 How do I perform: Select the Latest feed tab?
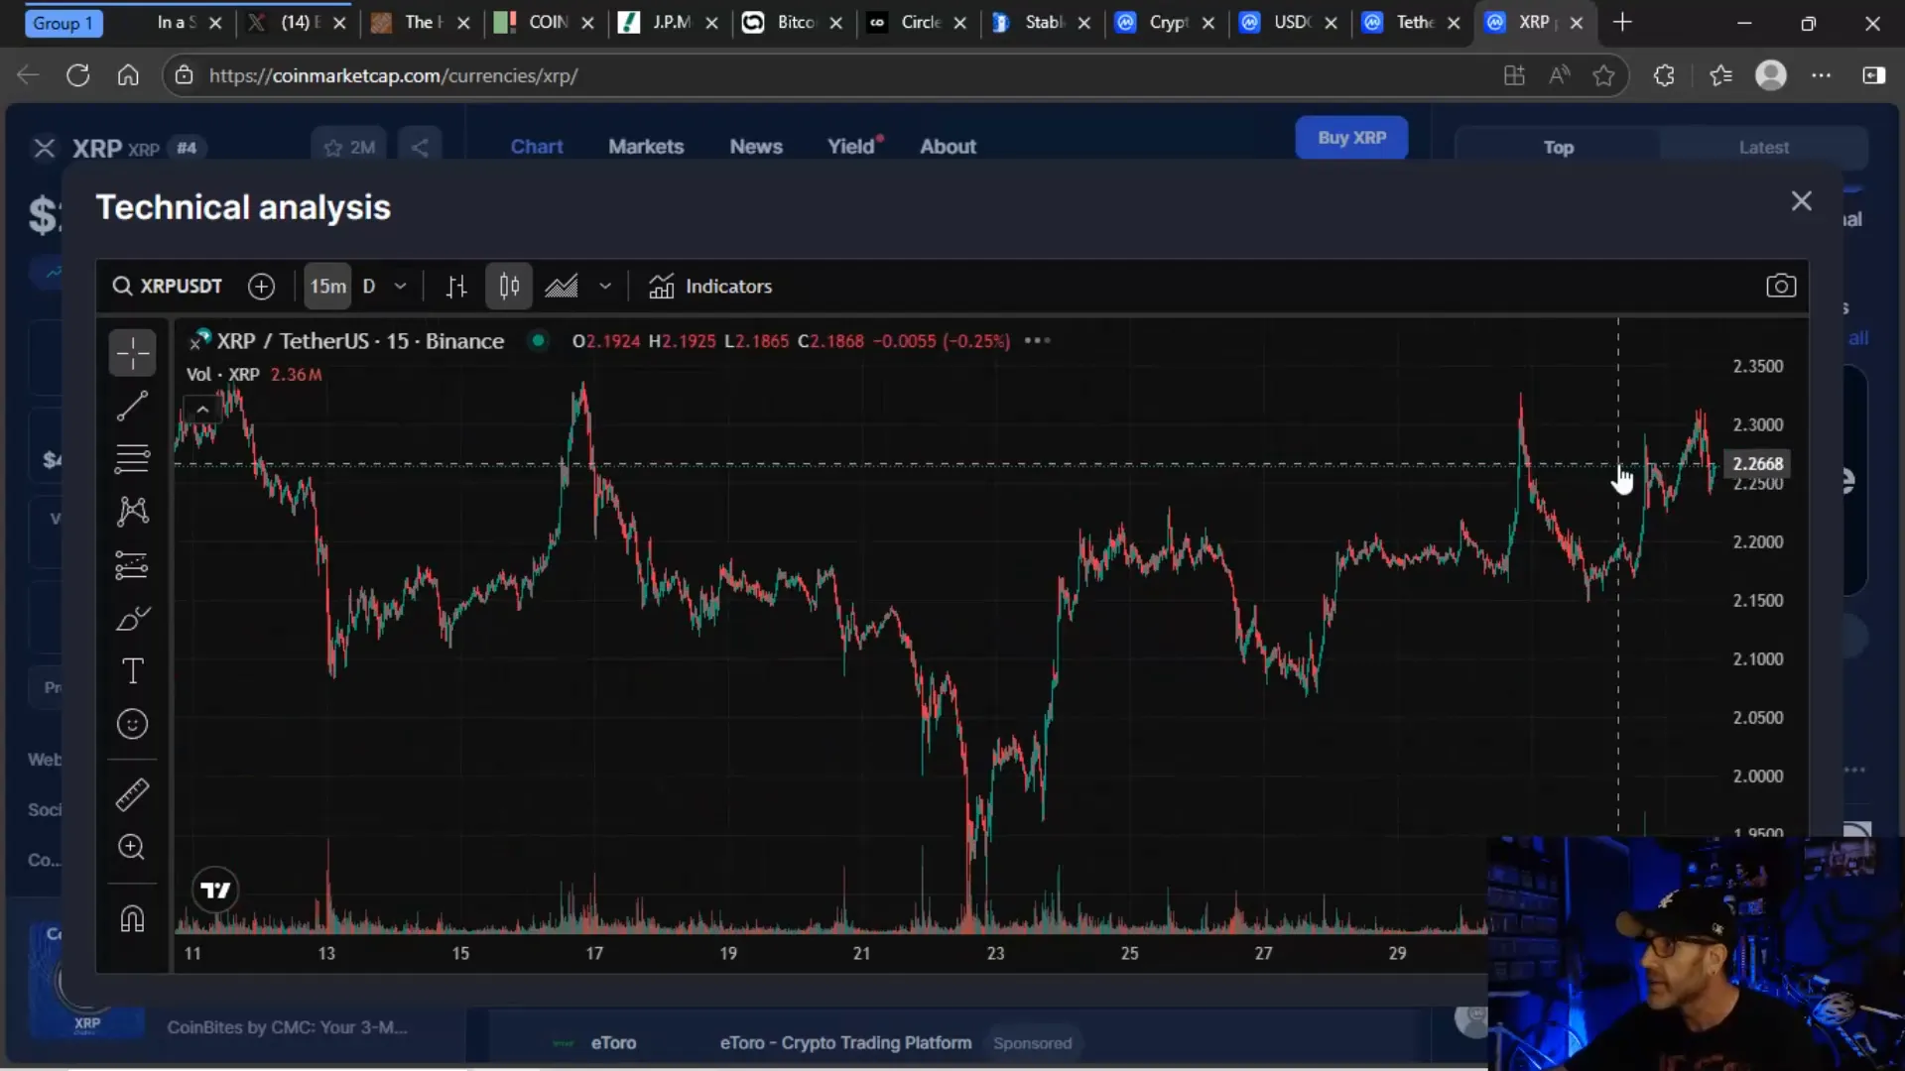click(x=1763, y=148)
